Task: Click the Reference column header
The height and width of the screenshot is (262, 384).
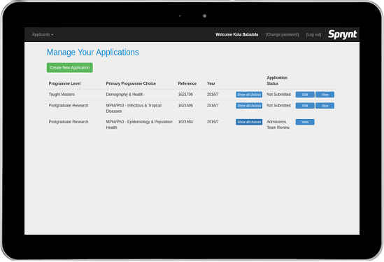Action: point(187,83)
